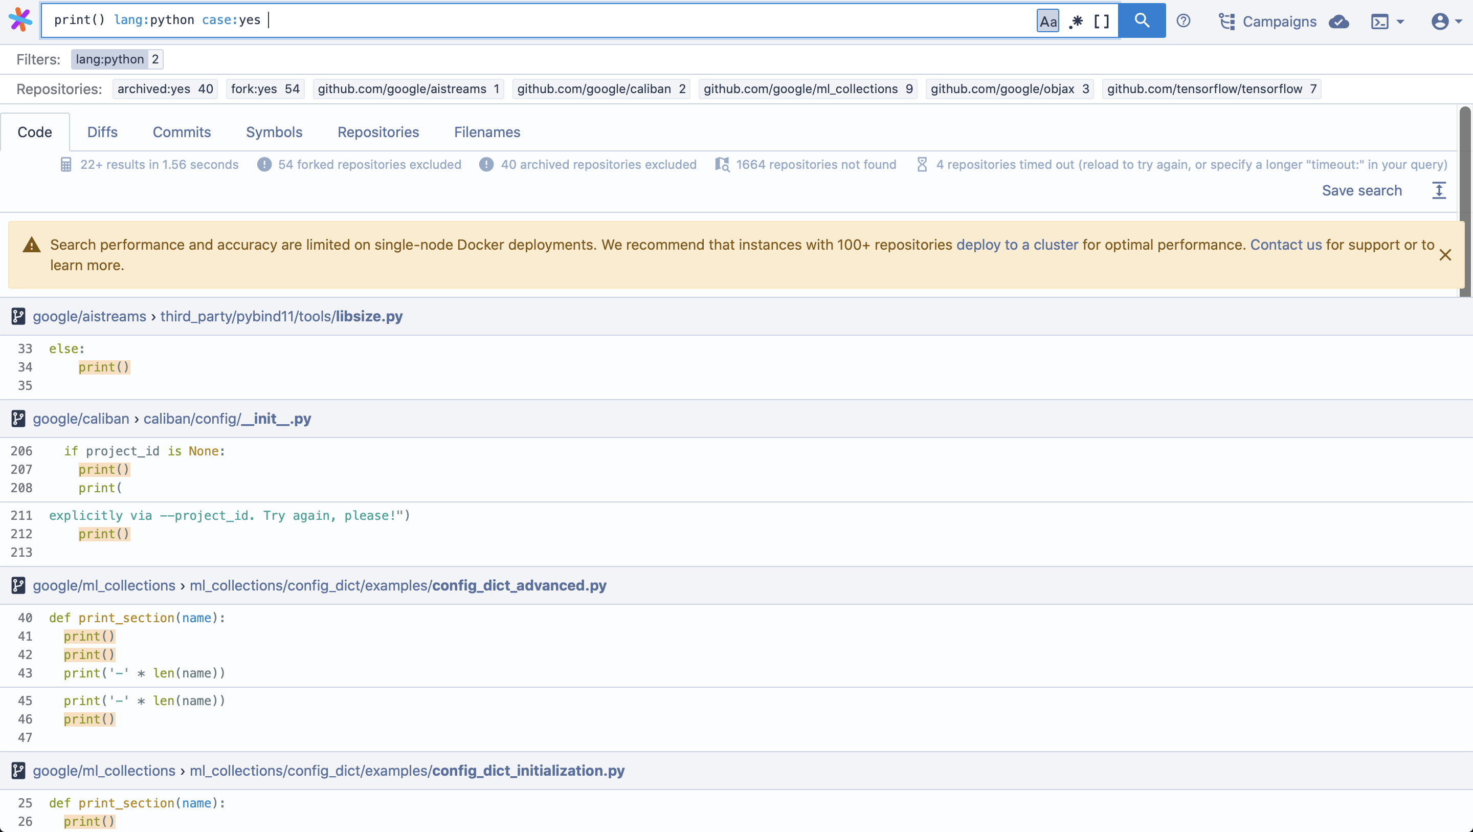Screen dimensions: 1473x832
Task: Click the alert warning triangle icon
Action: point(31,245)
